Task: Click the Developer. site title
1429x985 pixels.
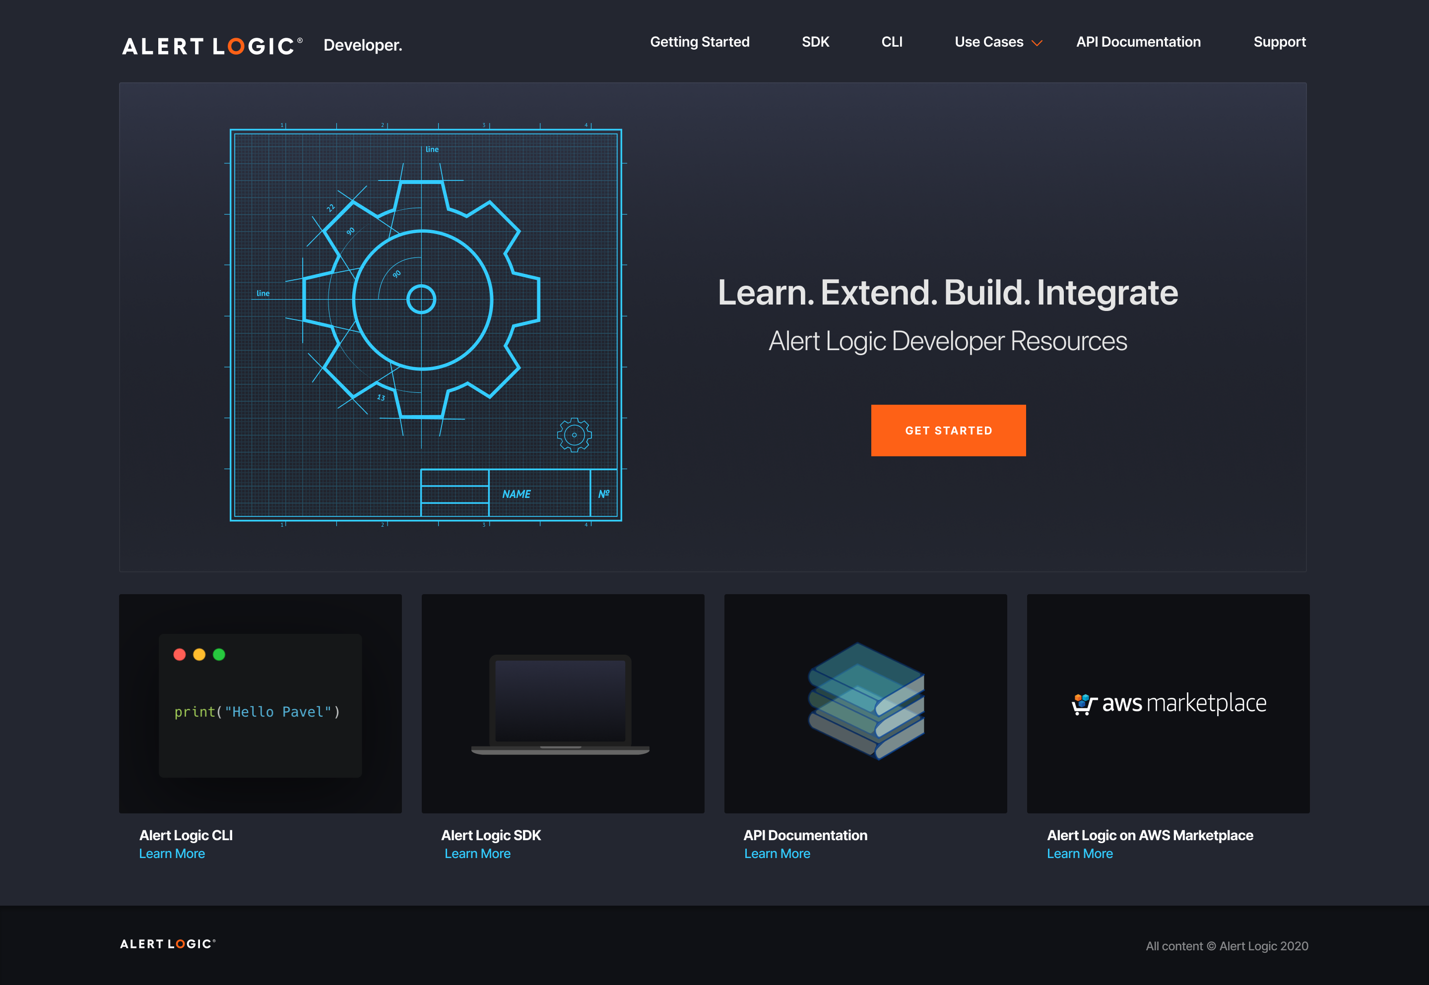Action: [x=363, y=45]
